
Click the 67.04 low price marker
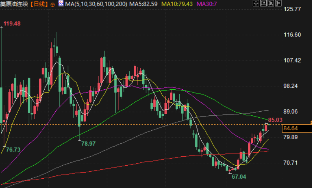point(239,176)
